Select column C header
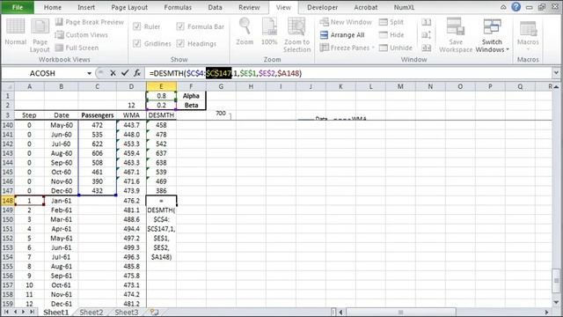 coord(97,86)
